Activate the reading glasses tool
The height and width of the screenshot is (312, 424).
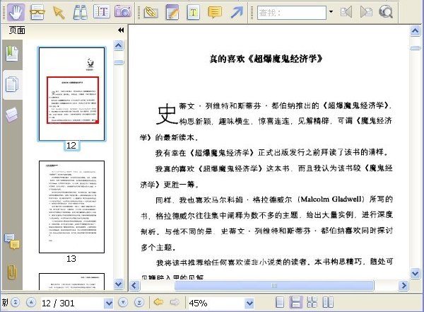click(37, 12)
